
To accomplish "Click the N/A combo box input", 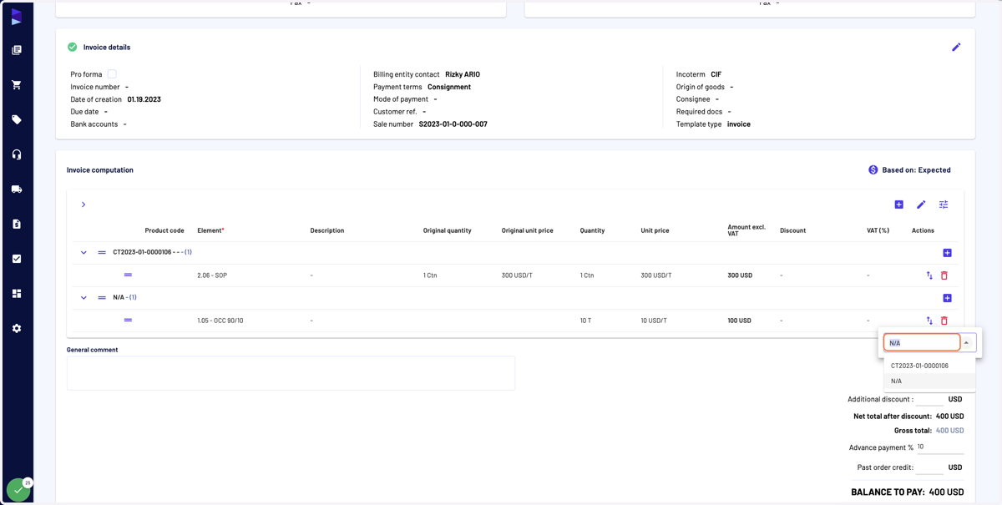I will pos(922,342).
